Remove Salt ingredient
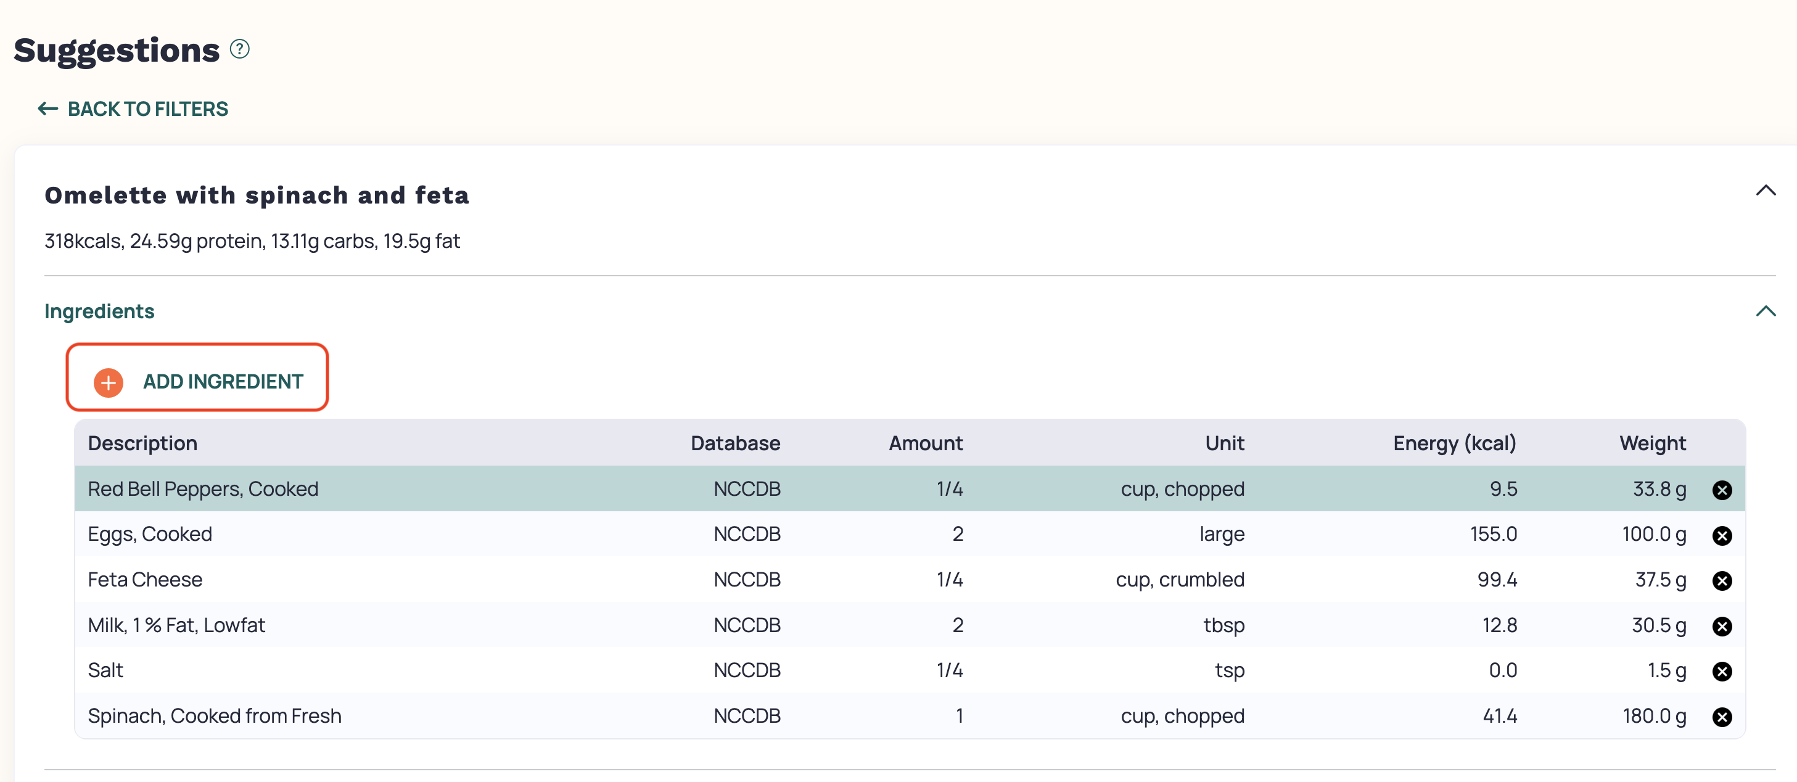This screenshot has height=782, width=1797. [x=1722, y=671]
